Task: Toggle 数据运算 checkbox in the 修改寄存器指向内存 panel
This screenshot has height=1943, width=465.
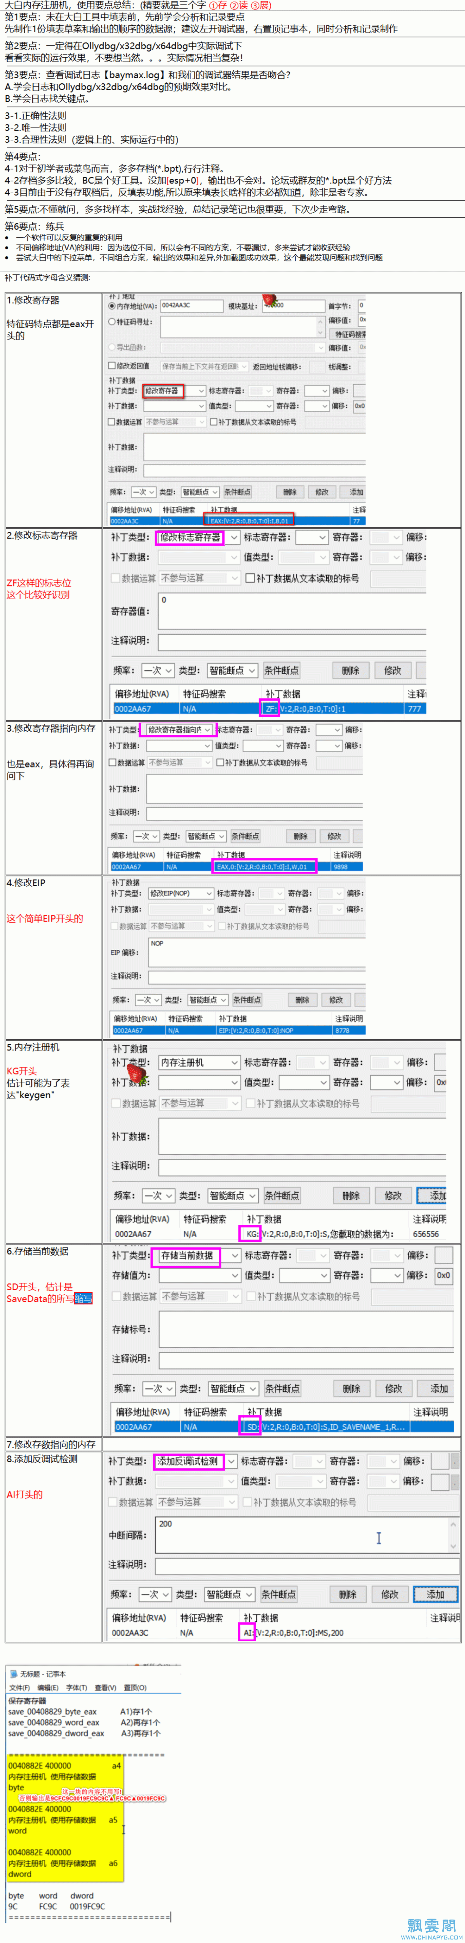Action: click(113, 763)
